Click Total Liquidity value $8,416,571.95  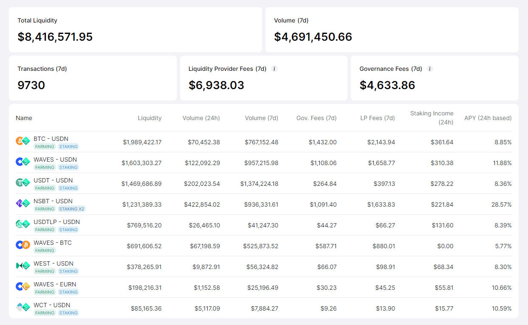[55, 37]
